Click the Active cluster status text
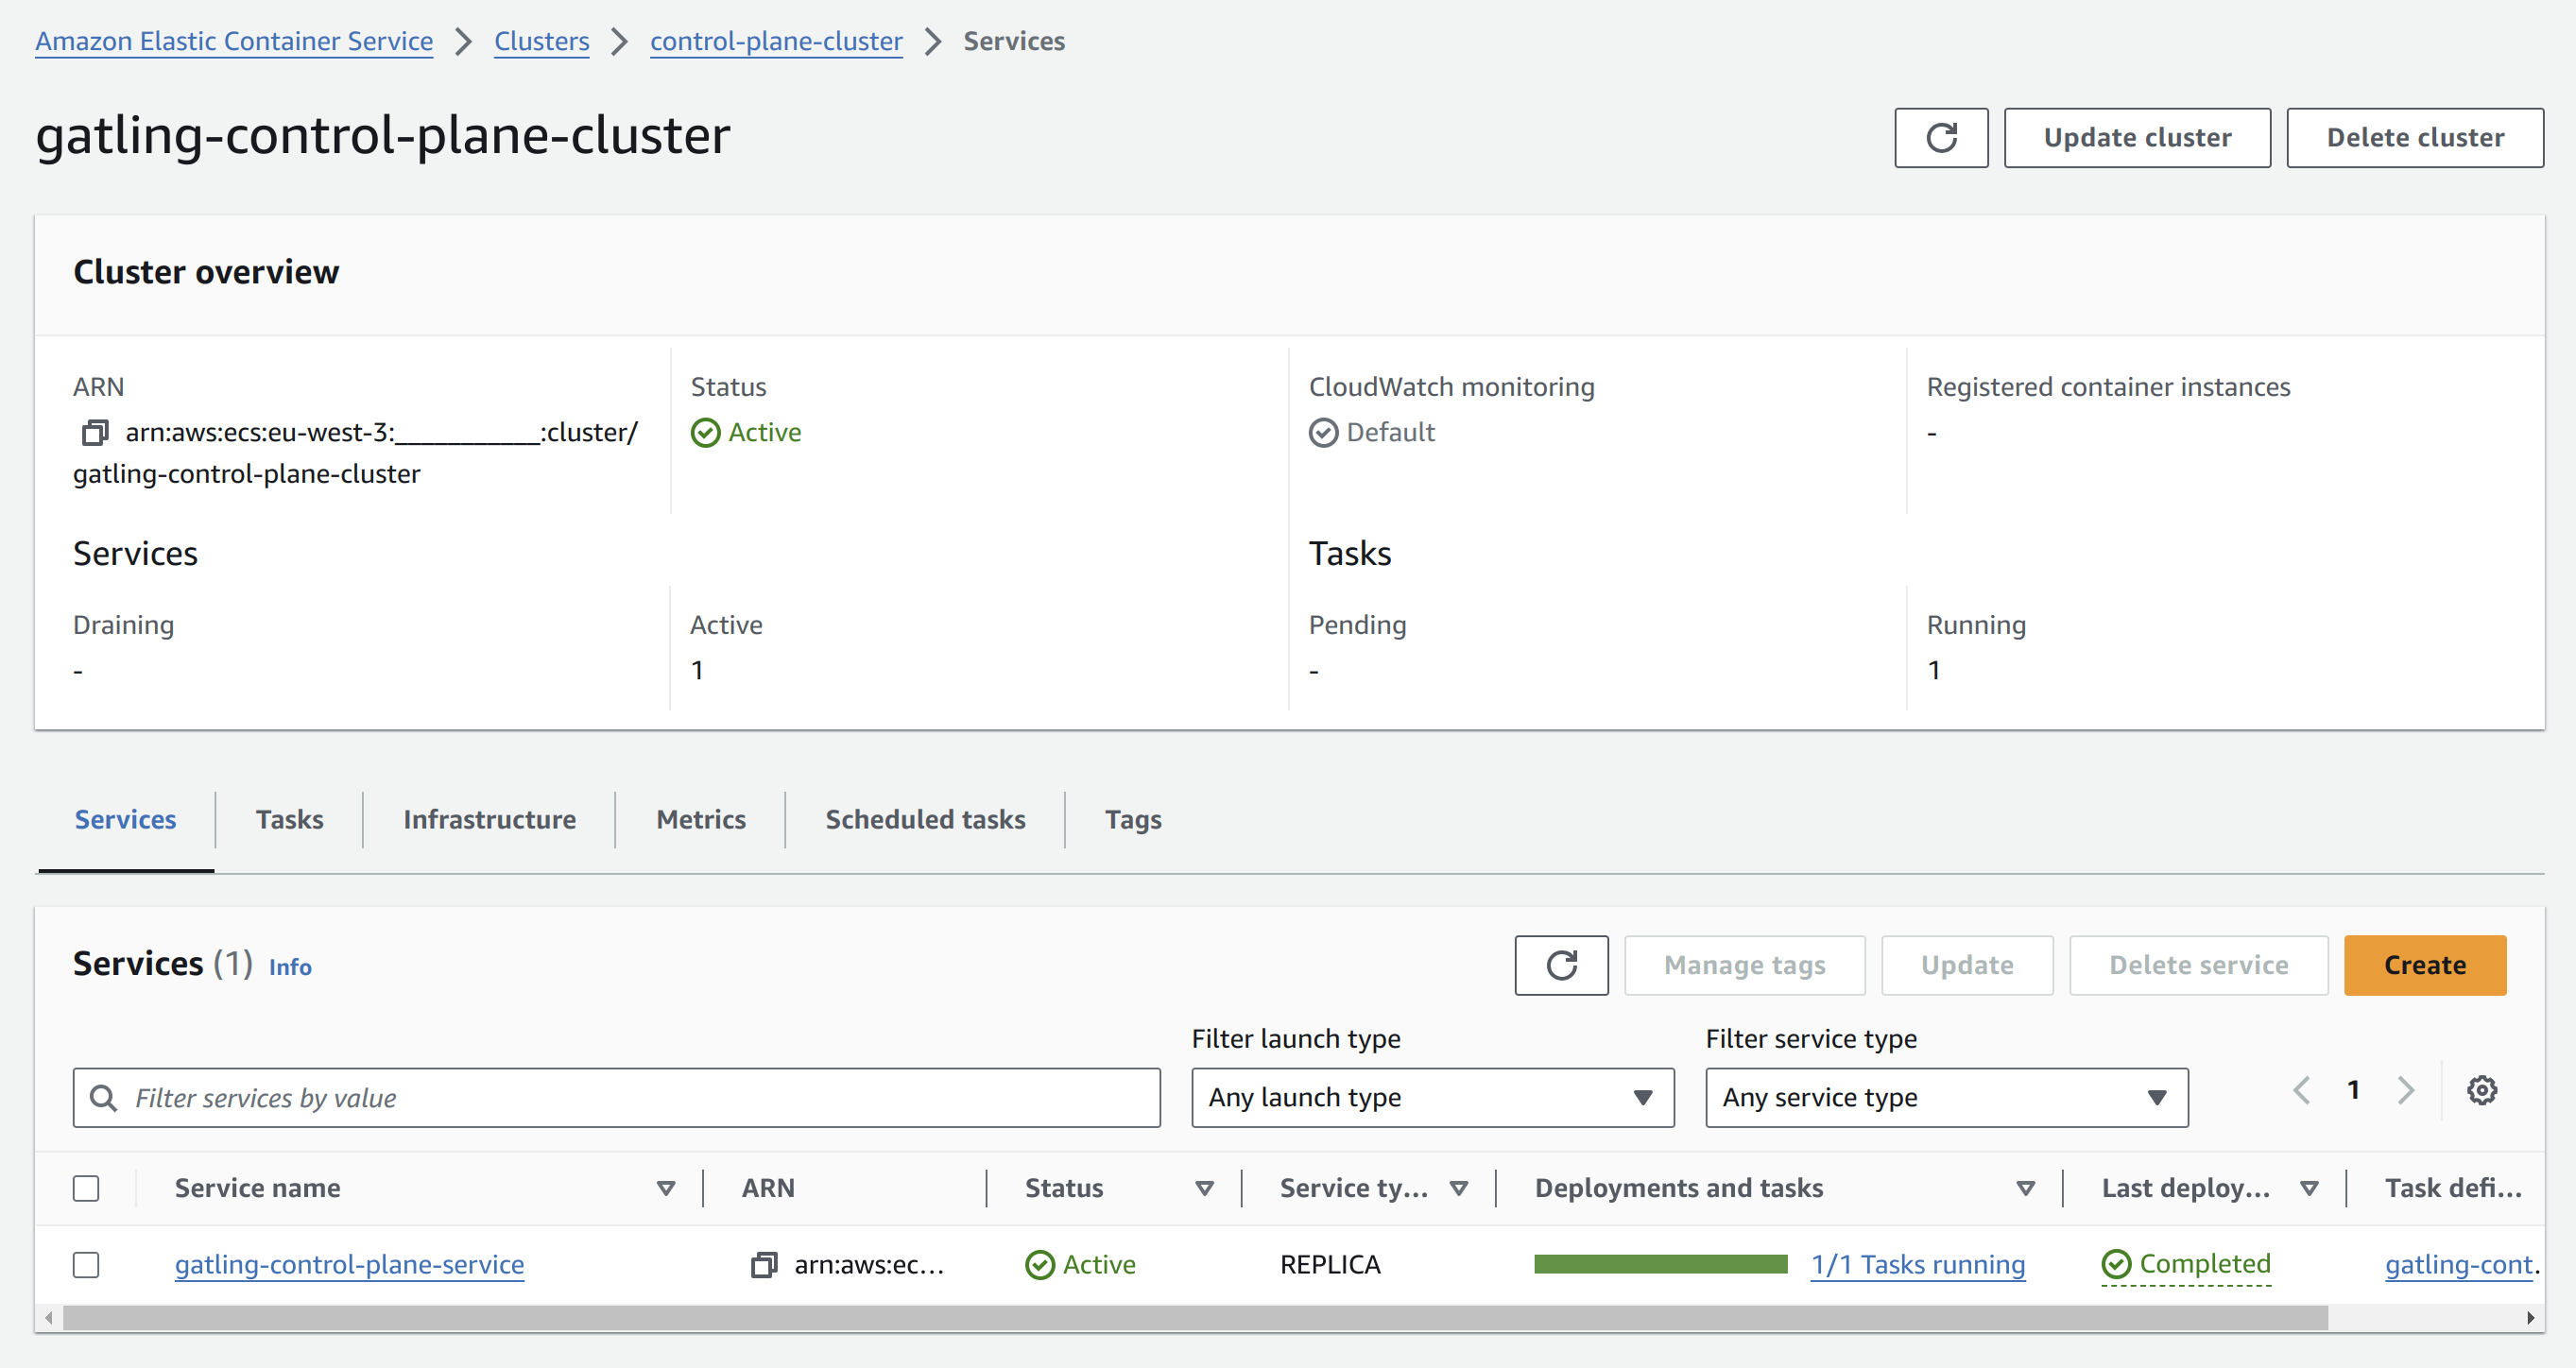Image resolution: width=2576 pixels, height=1368 pixels. tap(765, 432)
